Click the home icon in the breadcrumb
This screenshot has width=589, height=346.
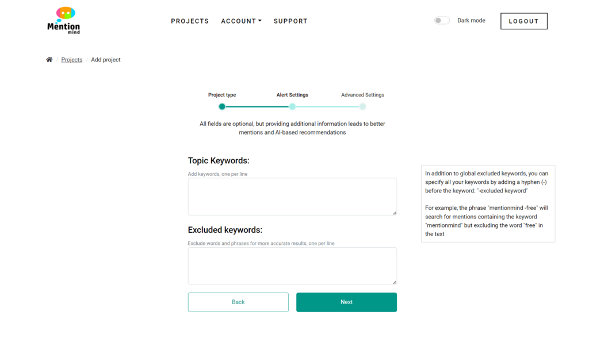pos(49,59)
